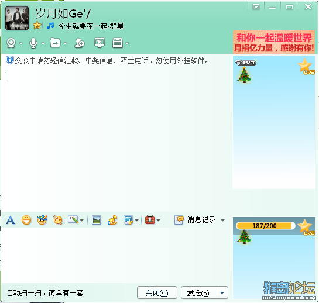The height and width of the screenshot is (303, 319).
Task: Click the 关闭(C) close button
Action: pos(157,293)
